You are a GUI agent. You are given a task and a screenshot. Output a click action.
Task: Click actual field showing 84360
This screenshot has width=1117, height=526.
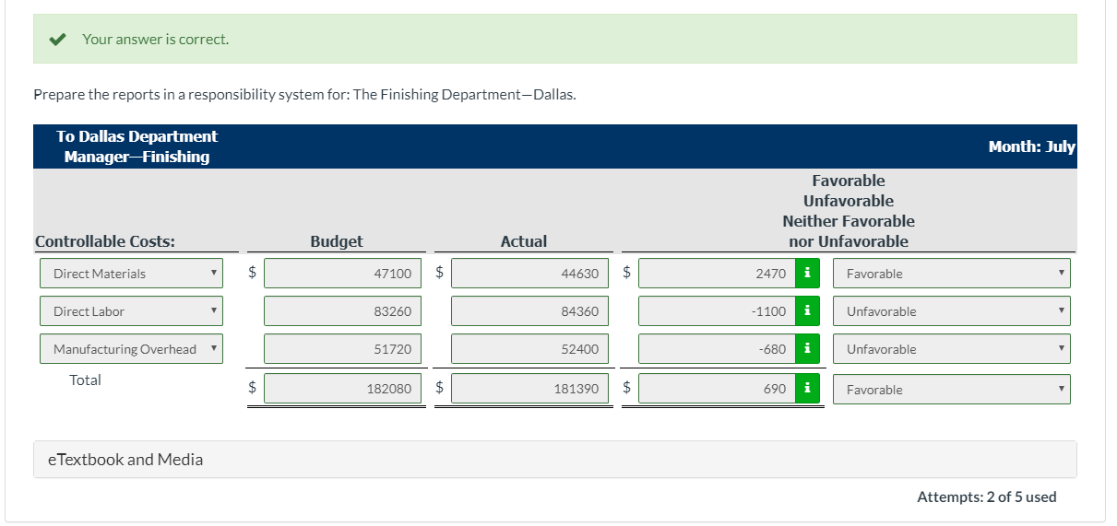pos(530,311)
